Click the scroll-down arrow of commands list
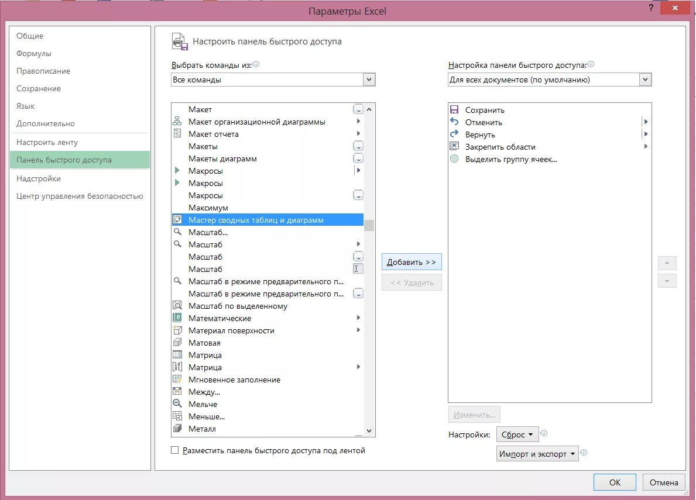Screen dimensions: 696x500 click(x=369, y=430)
